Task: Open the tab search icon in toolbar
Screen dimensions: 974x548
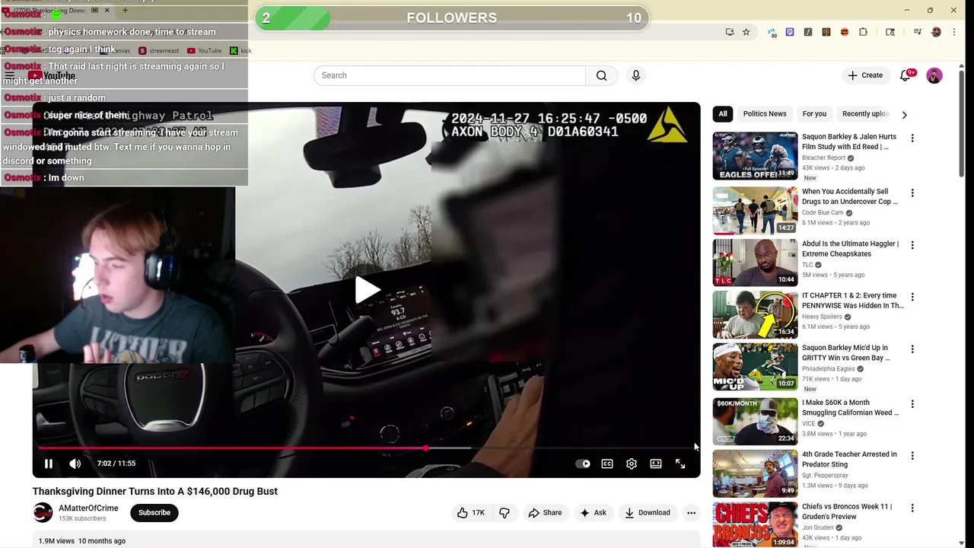Action: [890, 32]
